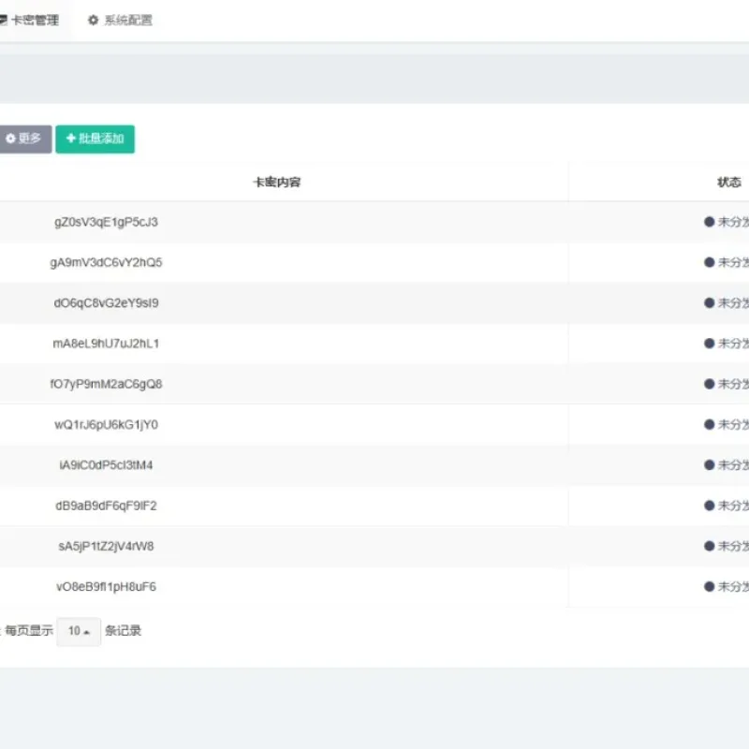Select card key sA5jP1tZ2jV4rW8
Screen dimensions: 749x749
106,546
